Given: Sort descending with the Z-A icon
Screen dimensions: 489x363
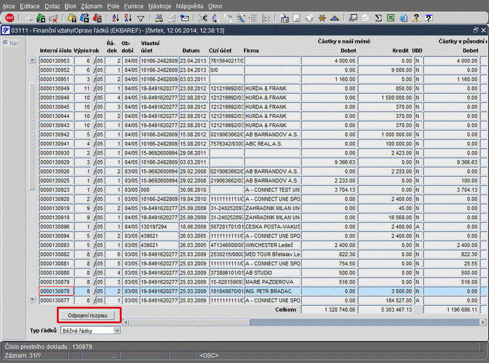Looking at the screenshot, I should click(x=128, y=18).
